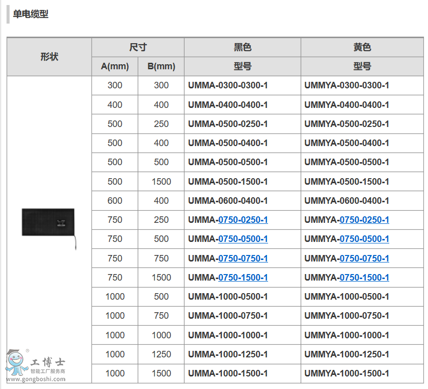Click the UMMA-0750-0750-1 link
The width and height of the screenshot is (428, 389).
click(x=242, y=258)
